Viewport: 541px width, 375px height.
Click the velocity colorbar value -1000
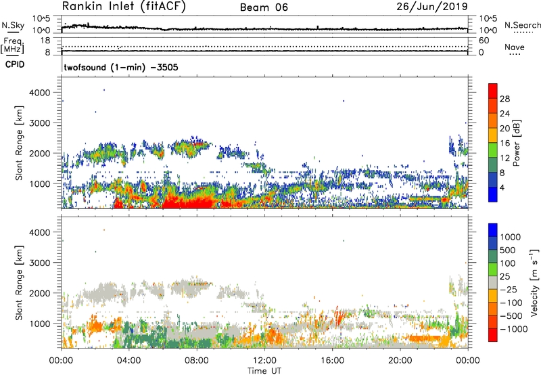[x=513, y=329]
